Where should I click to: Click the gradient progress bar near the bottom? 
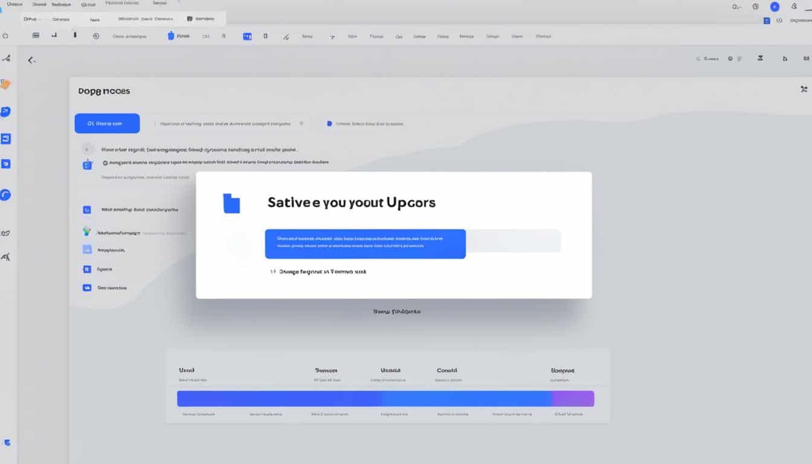coord(387,398)
